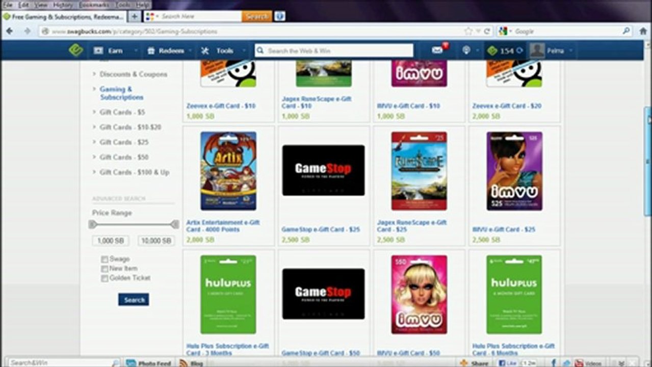Open Photo Feed in bottom toolbar
Viewport: 652px width, 367px height.
pyautogui.click(x=148, y=363)
